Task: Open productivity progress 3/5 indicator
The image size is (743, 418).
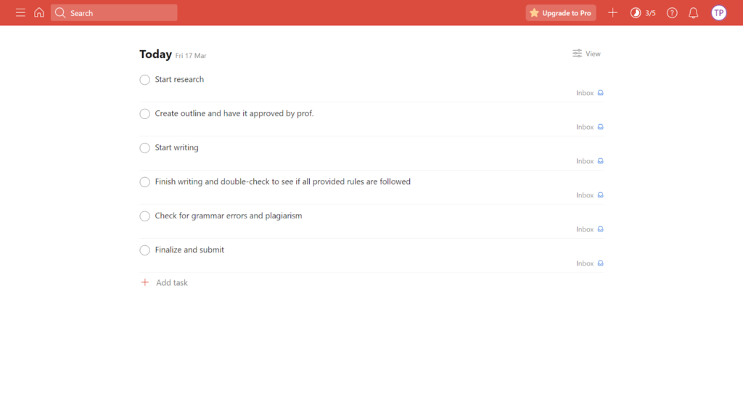Action: [643, 13]
